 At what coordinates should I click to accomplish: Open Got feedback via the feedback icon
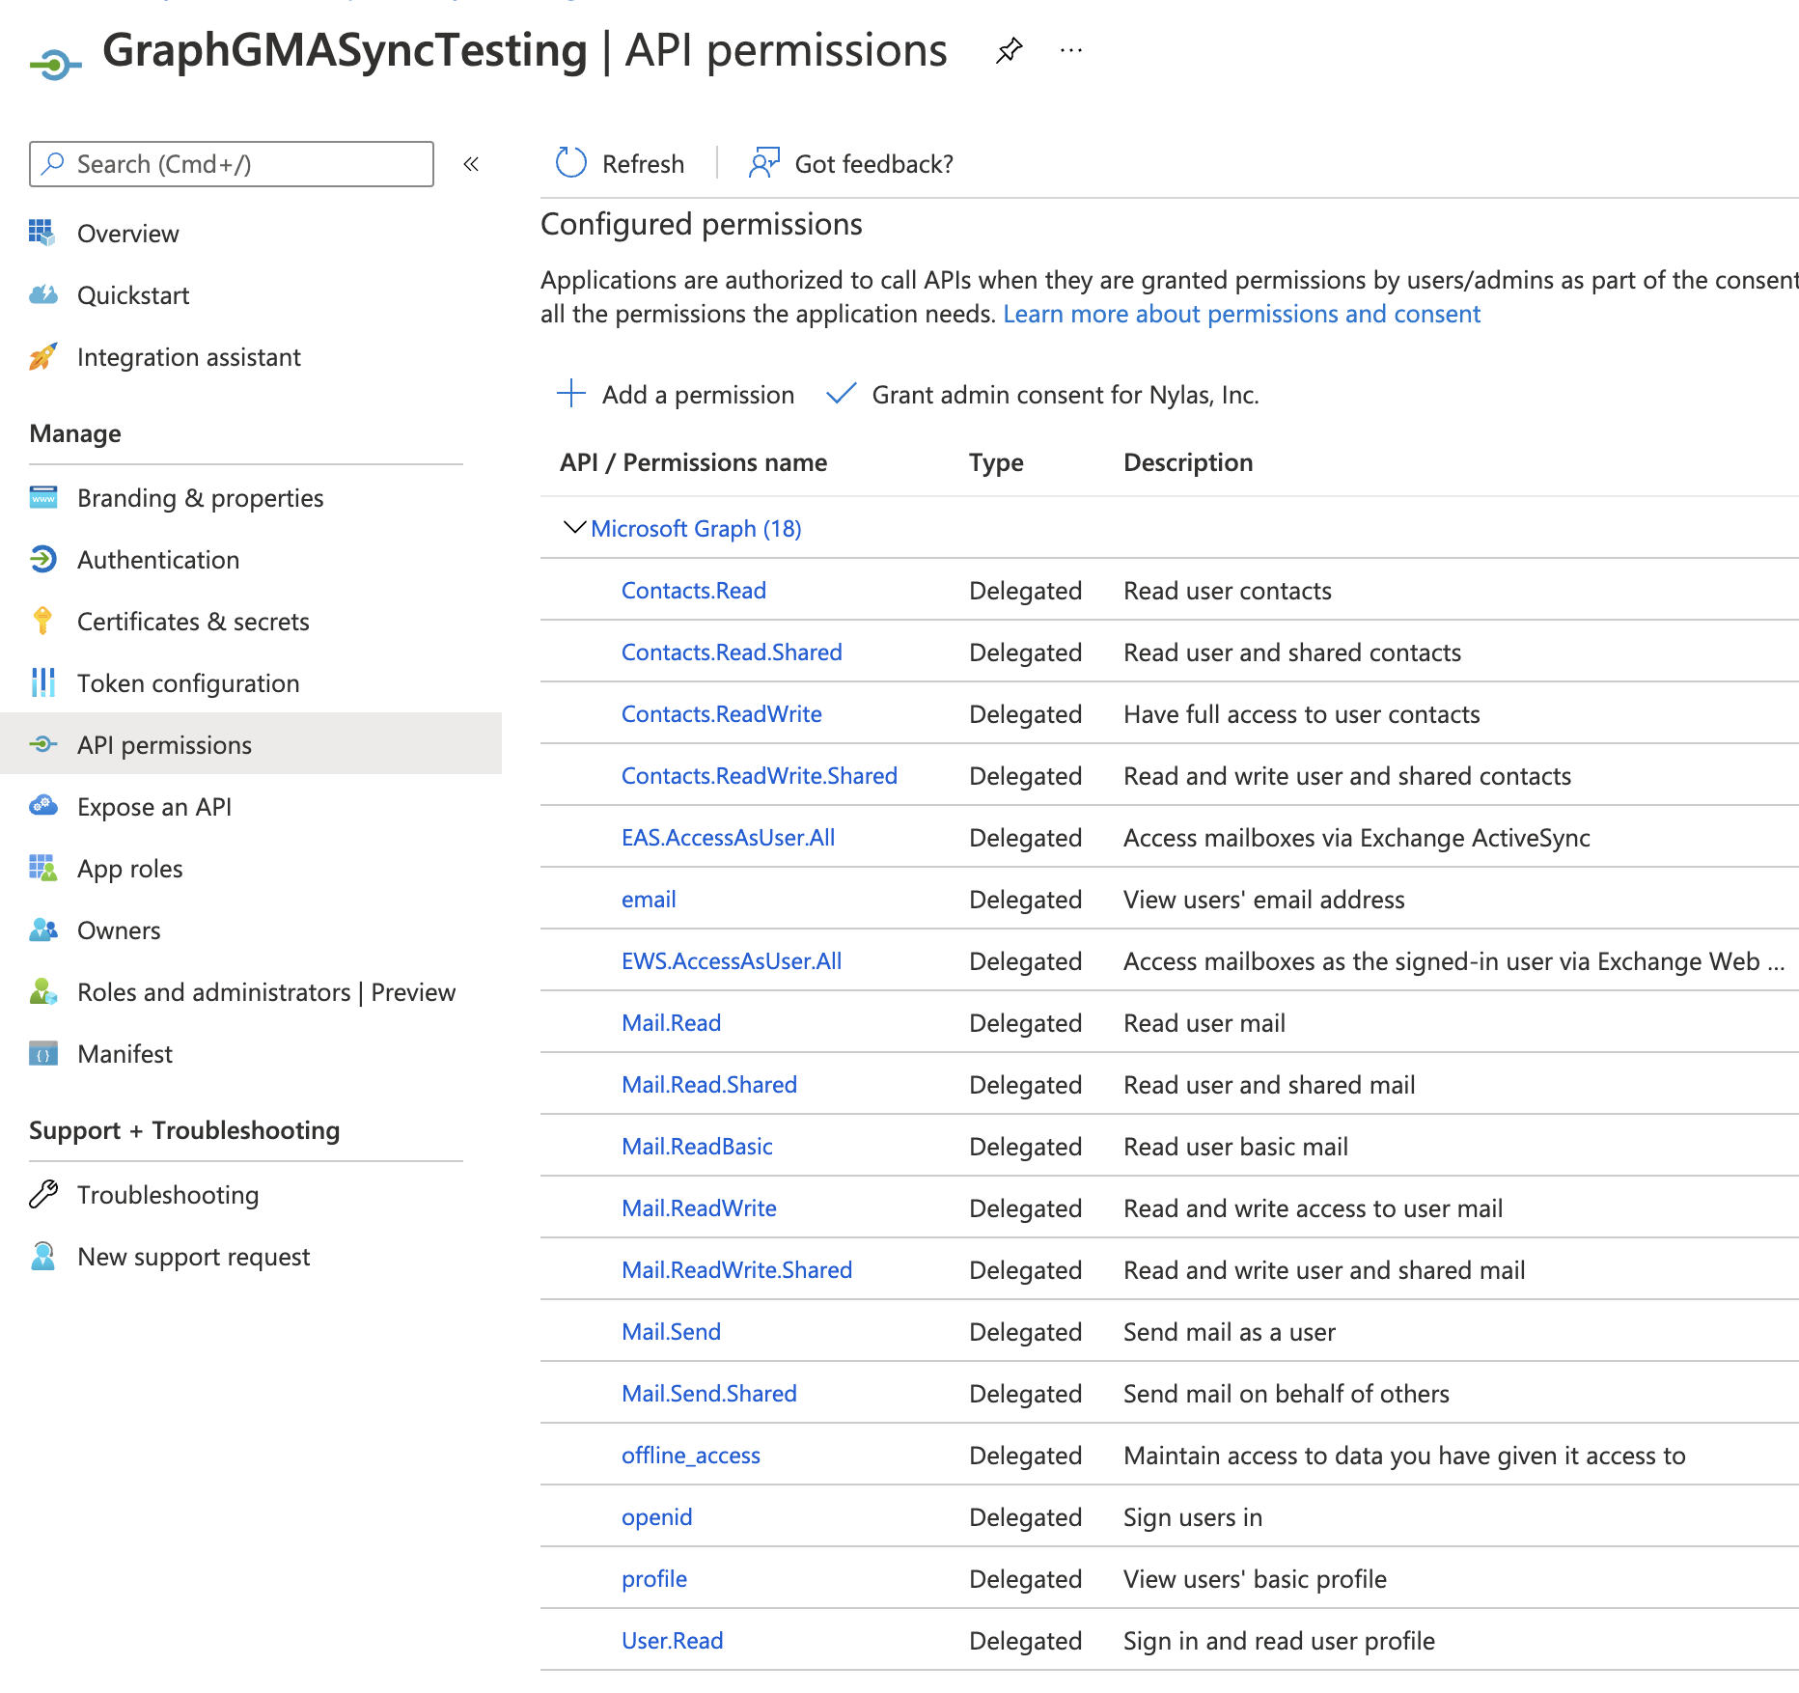pyautogui.click(x=763, y=163)
